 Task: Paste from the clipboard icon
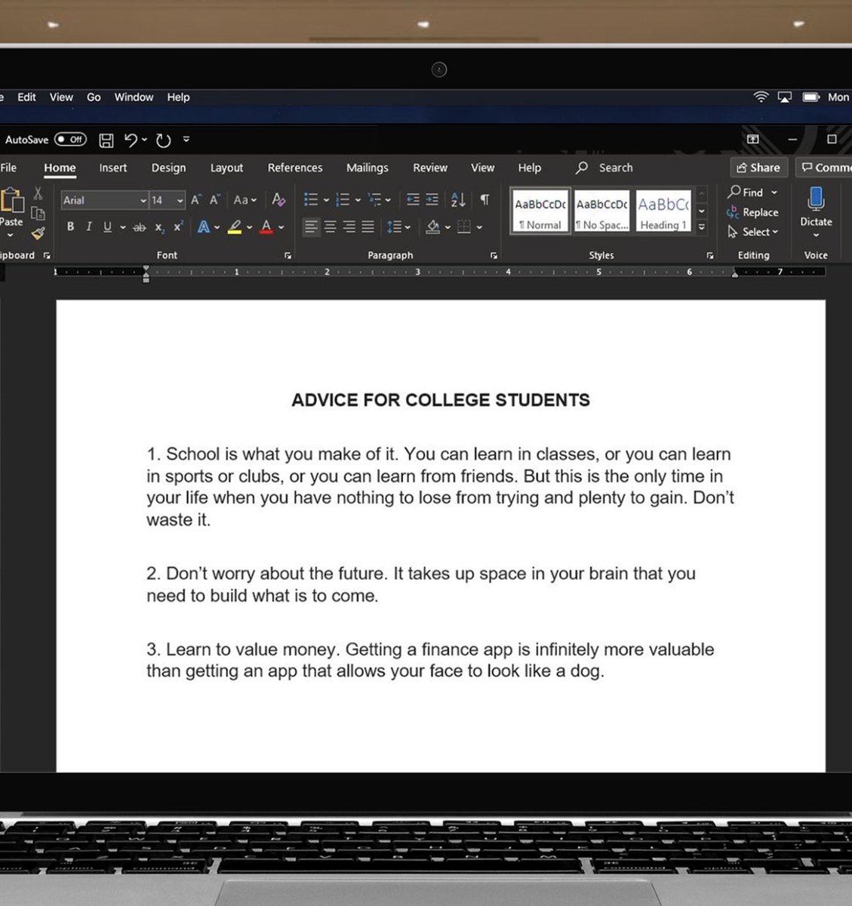[x=11, y=201]
